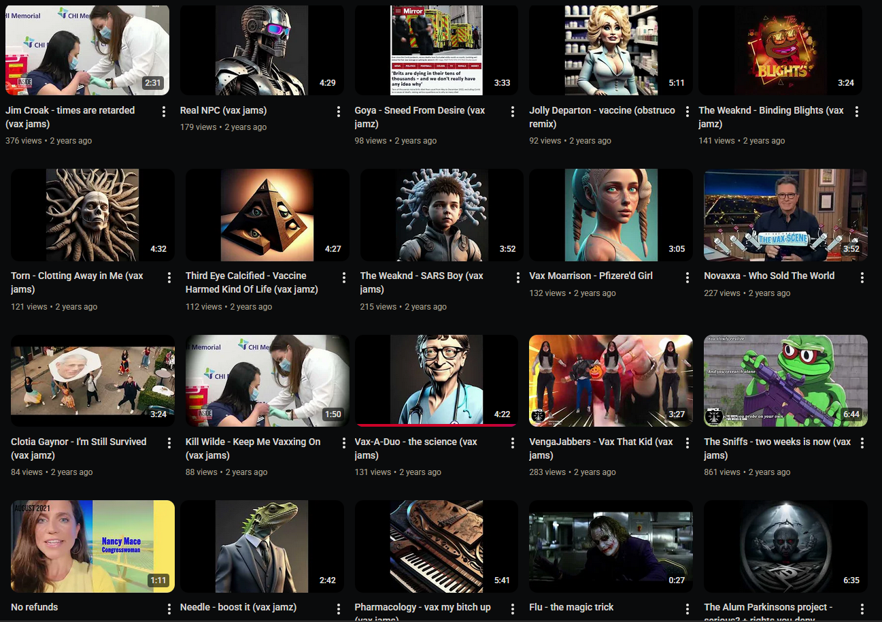Click 'Third Eye Calcified' video title
This screenshot has height=622, width=882.
[252, 282]
